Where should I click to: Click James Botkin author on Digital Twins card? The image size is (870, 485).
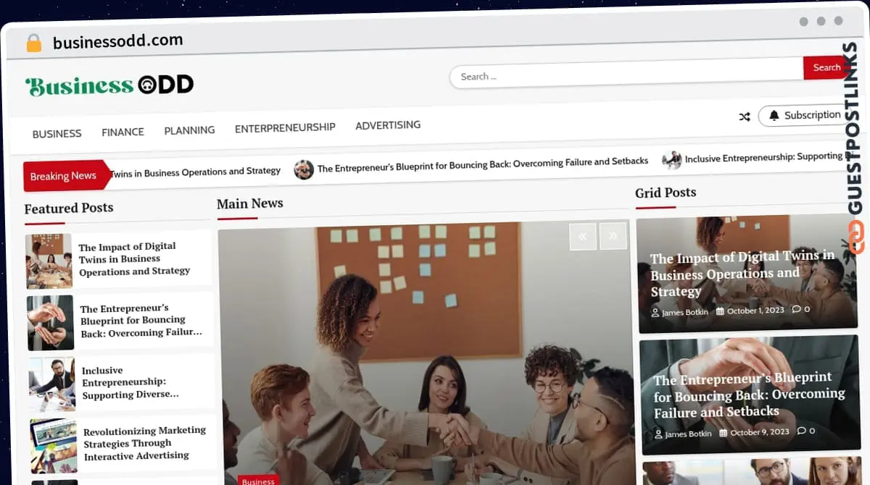pos(687,313)
